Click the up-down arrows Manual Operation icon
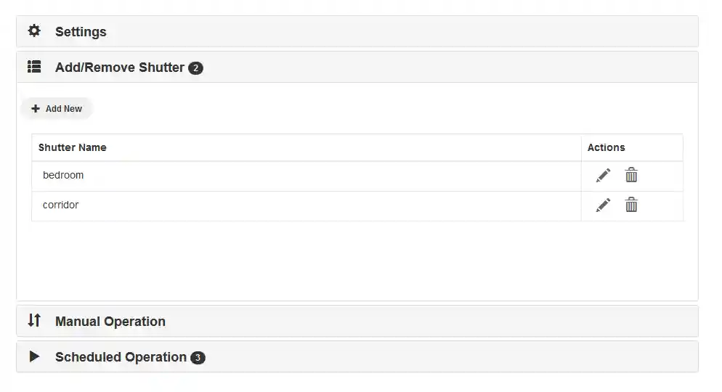Viewport: 722px width, 392px height. pyautogui.click(x=34, y=320)
